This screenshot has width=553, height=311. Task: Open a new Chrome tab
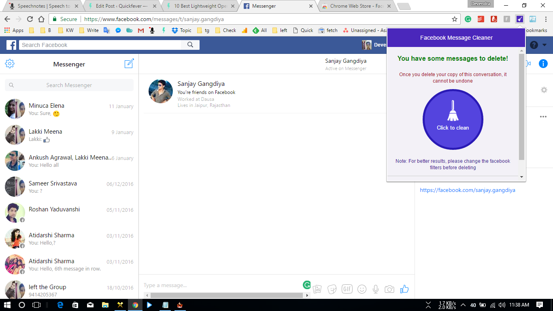[404, 6]
